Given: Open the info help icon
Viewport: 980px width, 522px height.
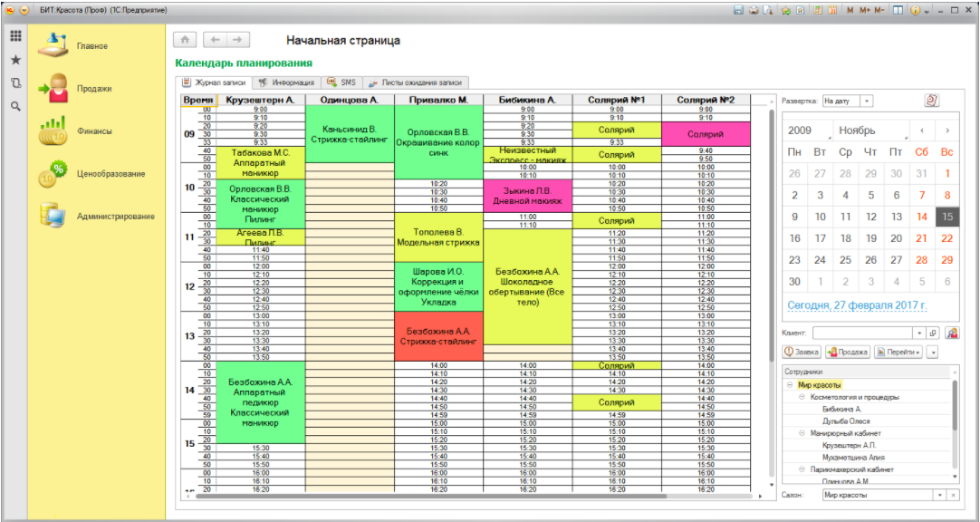Looking at the screenshot, I should 916,10.
